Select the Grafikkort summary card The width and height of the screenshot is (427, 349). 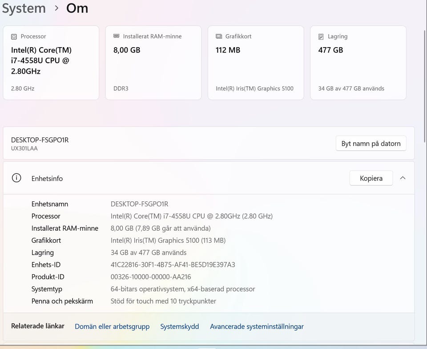(x=256, y=63)
